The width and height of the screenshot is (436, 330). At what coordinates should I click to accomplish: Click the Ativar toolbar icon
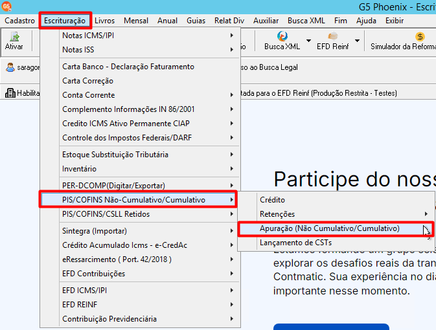coord(14,37)
